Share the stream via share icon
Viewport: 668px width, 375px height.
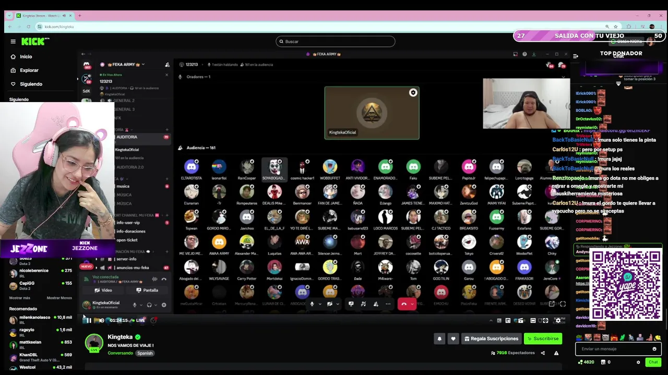pos(543,353)
